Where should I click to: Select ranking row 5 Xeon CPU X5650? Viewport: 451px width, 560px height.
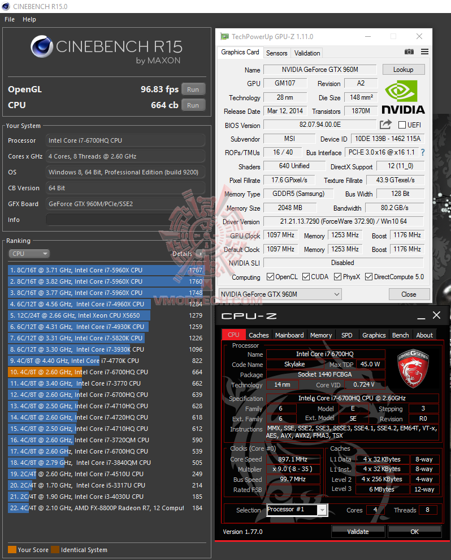[106, 316]
